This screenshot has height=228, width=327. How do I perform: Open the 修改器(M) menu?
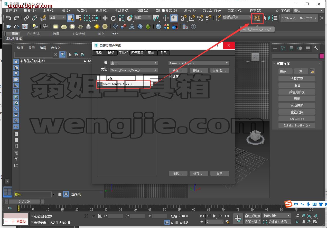coord(122,11)
